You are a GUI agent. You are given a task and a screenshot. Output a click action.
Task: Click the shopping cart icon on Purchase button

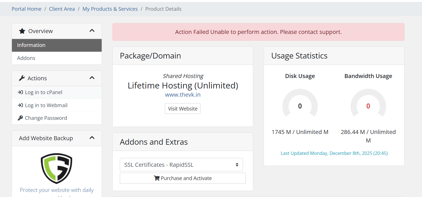(x=157, y=178)
